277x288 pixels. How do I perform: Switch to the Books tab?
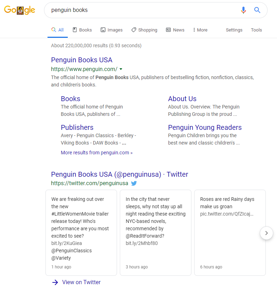82,30
